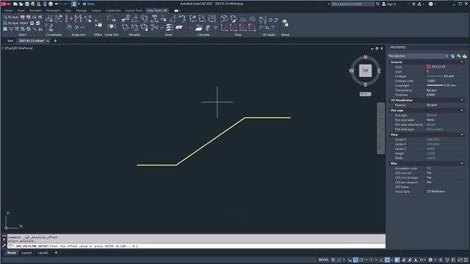This screenshot has height=264, width=470.
Task: Switch to the Layout1 tab
Action: pyautogui.click(x=26, y=252)
